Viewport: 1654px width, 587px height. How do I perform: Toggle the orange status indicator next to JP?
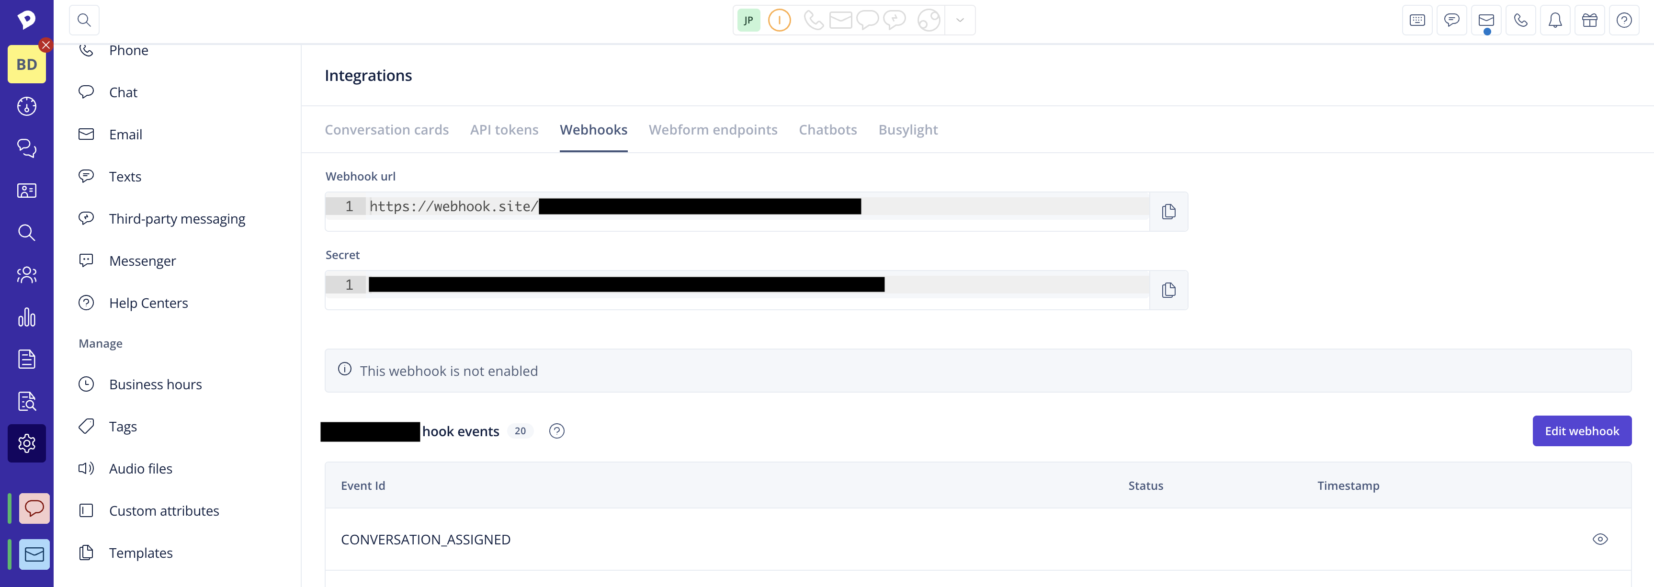[779, 20]
